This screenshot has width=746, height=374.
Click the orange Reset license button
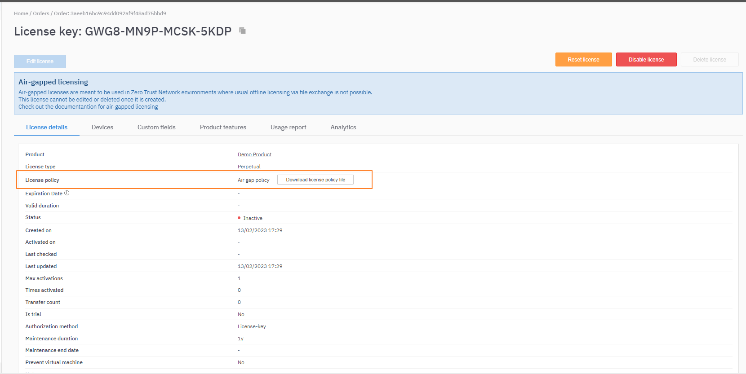click(583, 60)
